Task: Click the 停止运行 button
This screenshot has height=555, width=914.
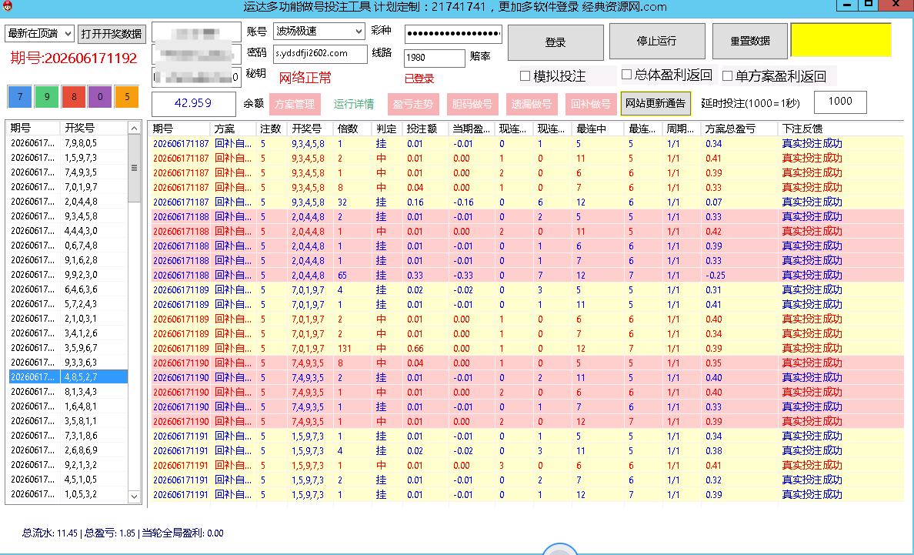Action: coord(657,42)
